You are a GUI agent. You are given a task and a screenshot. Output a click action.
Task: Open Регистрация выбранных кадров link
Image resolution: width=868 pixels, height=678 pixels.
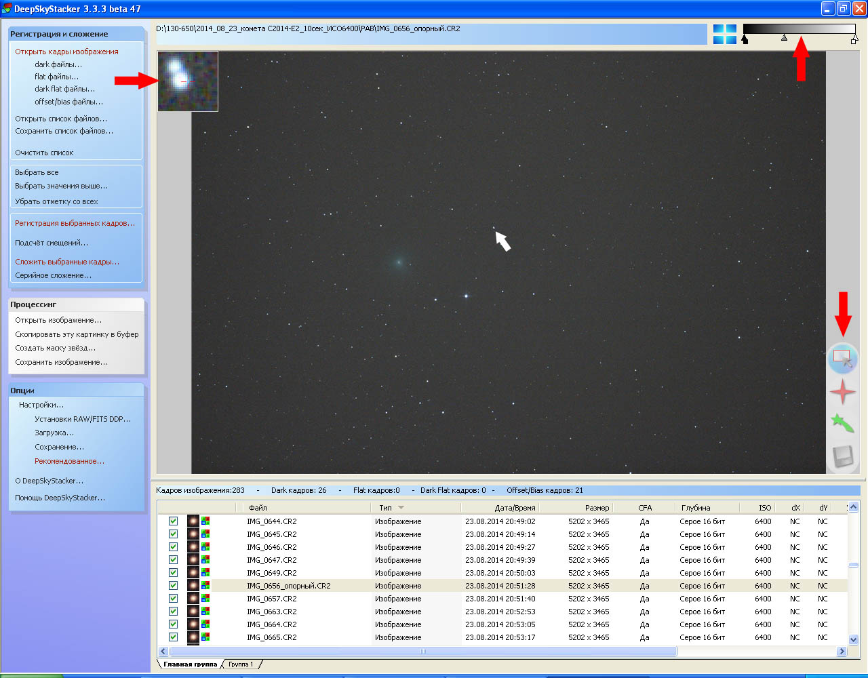point(75,223)
